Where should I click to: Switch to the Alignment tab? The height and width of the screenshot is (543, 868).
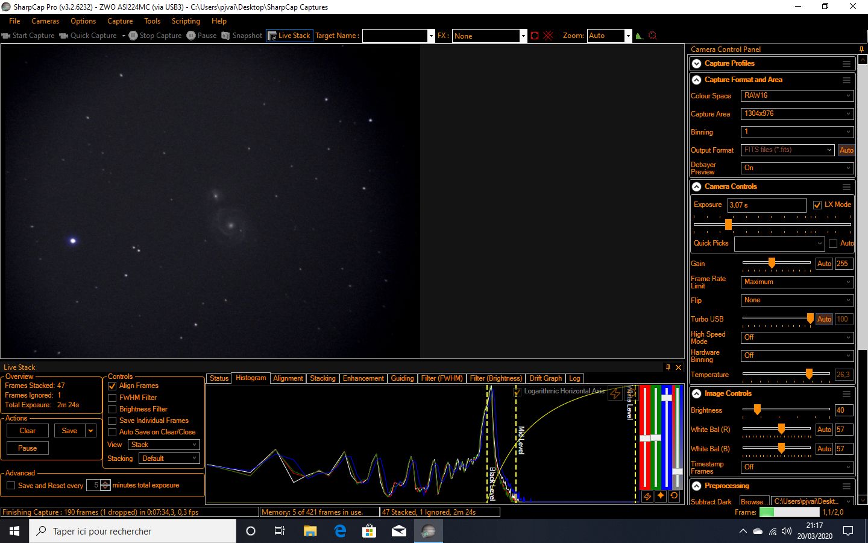(288, 378)
